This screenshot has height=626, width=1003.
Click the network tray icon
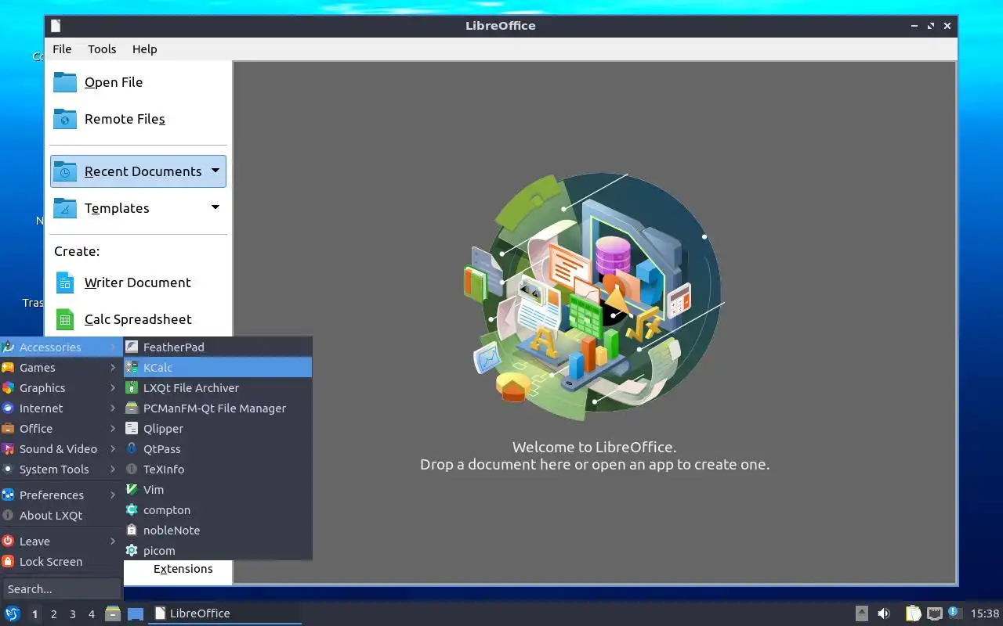coord(934,613)
